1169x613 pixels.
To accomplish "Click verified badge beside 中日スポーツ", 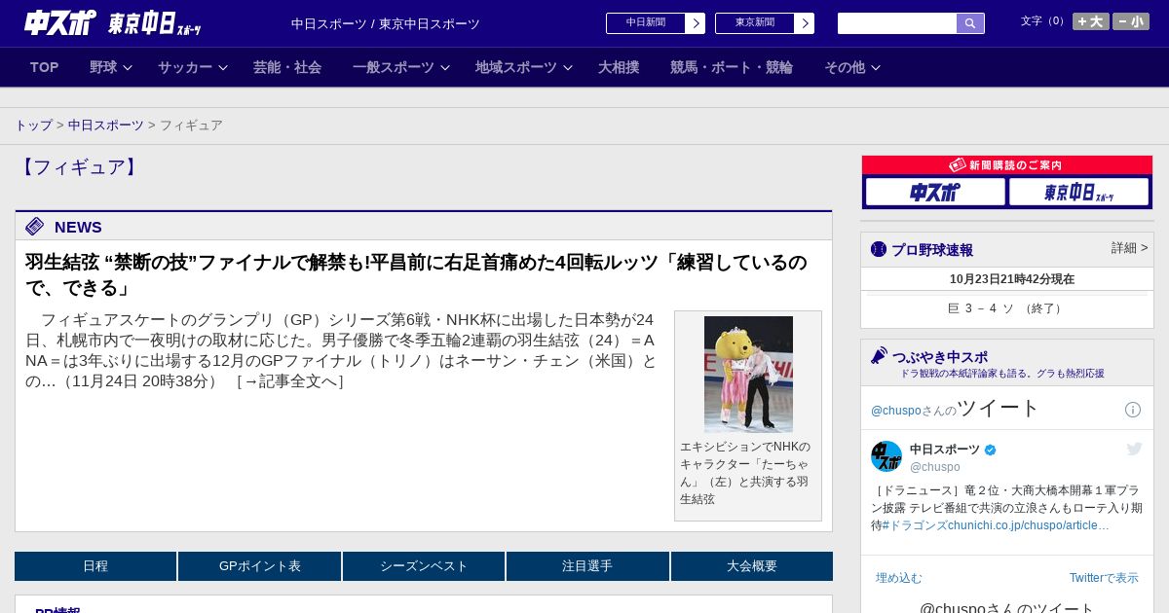I will [991, 450].
